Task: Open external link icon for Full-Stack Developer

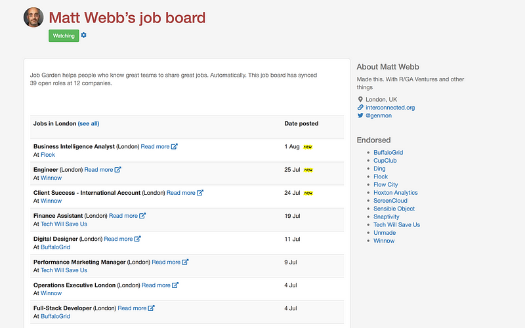Action: pyautogui.click(x=152, y=308)
